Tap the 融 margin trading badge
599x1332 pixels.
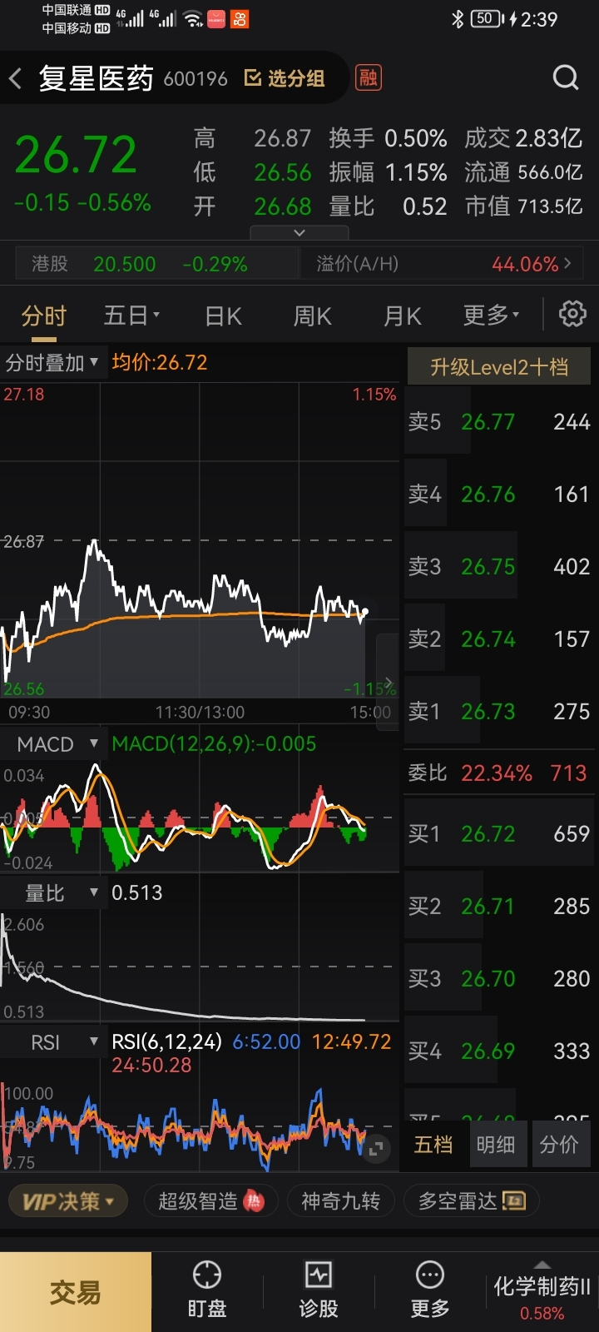pyautogui.click(x=368, y=77)
